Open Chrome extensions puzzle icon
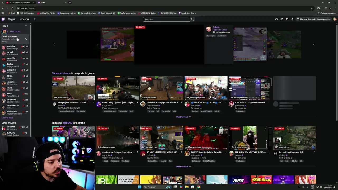Screen dimensions: 338x190 (x=318, y=8)
